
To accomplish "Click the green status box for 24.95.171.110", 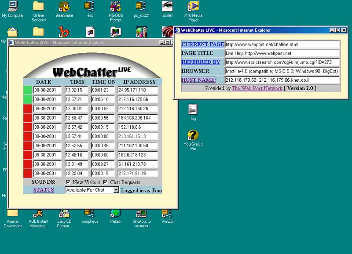I will click(28, 90).
